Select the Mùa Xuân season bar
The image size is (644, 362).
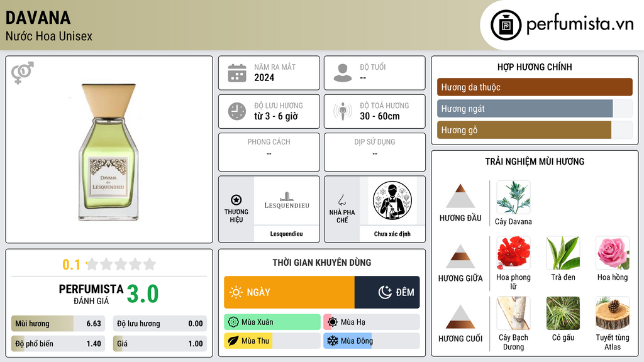pyautogui.click(x=272, y=322)
